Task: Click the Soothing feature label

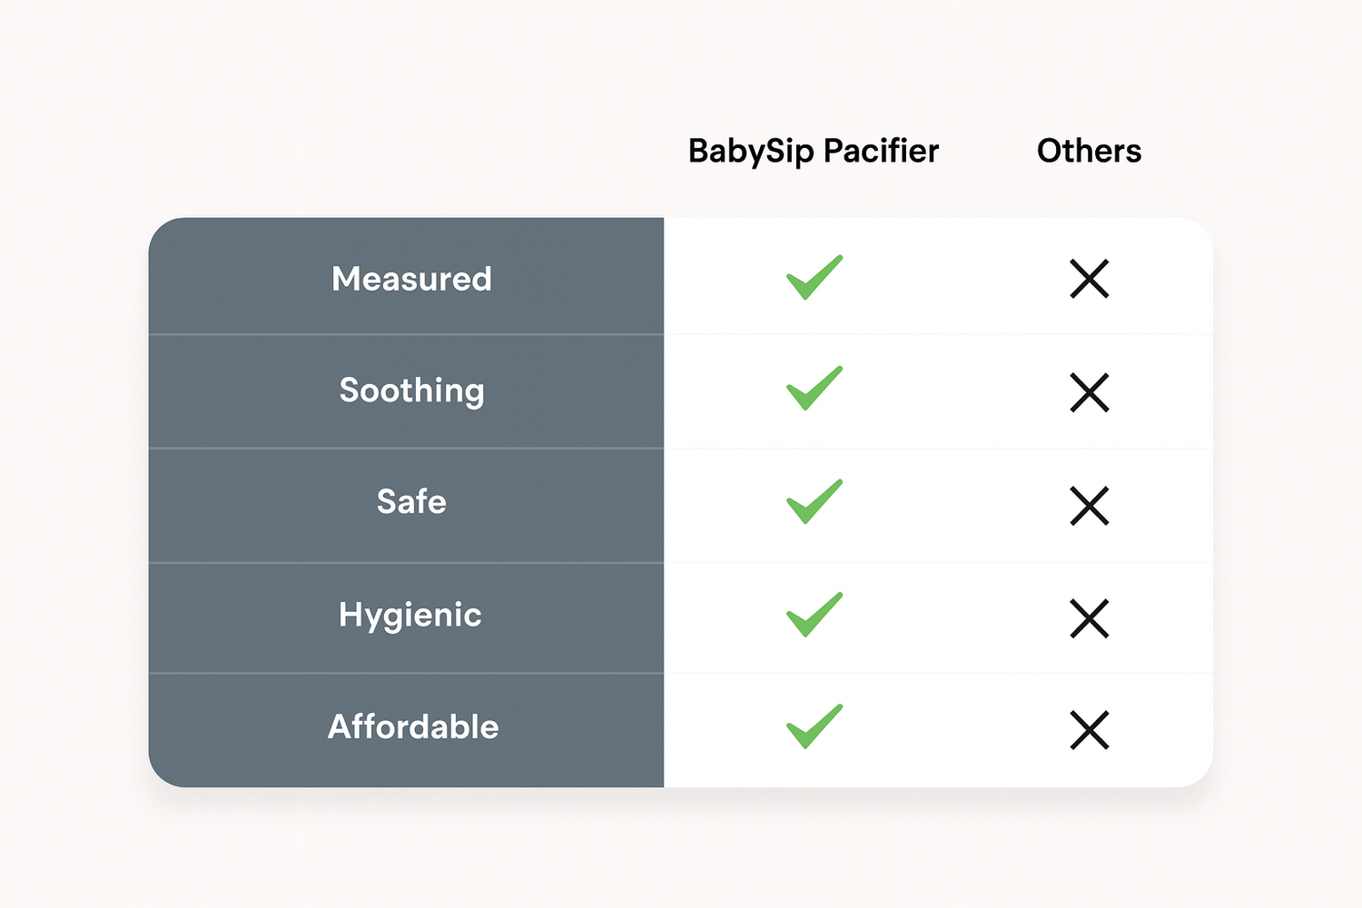Action: tap(411, 390)
